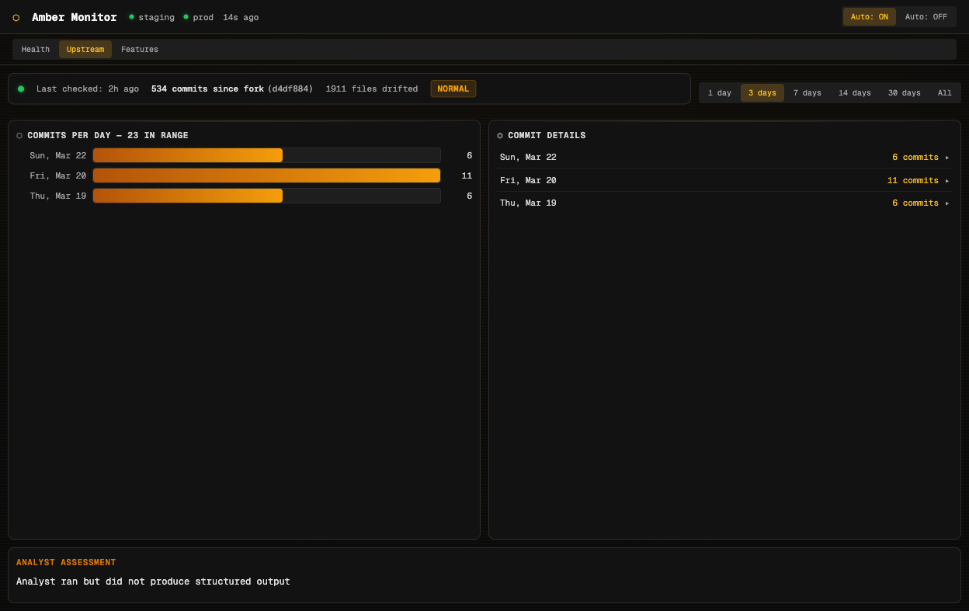Switch to the Upstream tab
969x611 pixels.
click(x=85, y=50)
